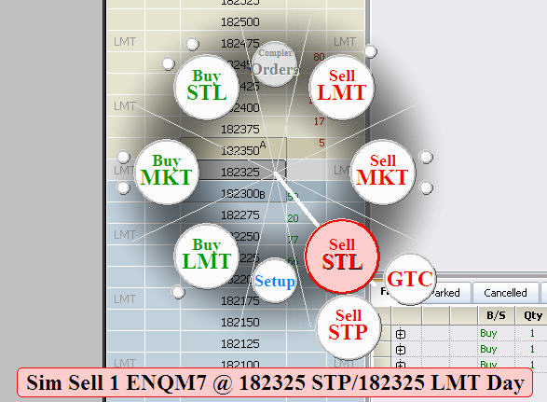The height and width of the screenshot is (402, 547).
Task: Click the Buy STL circle button
Action: click(207, 88)
